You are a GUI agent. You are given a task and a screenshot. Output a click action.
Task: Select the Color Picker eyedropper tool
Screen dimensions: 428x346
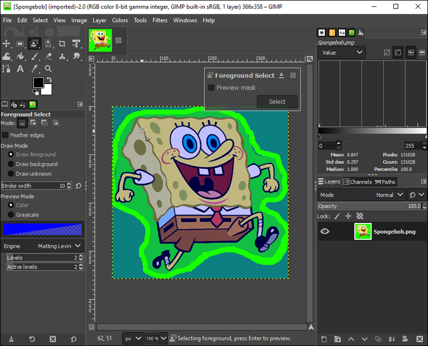tap(34, 68)
